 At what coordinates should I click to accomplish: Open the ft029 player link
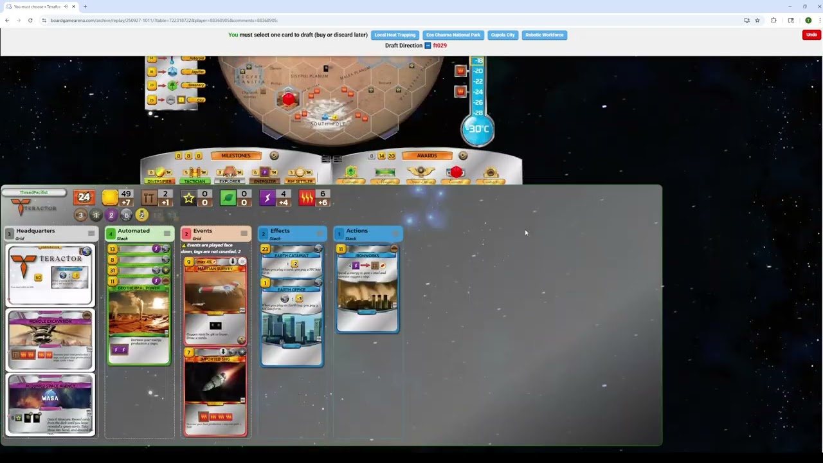[440, 46]
